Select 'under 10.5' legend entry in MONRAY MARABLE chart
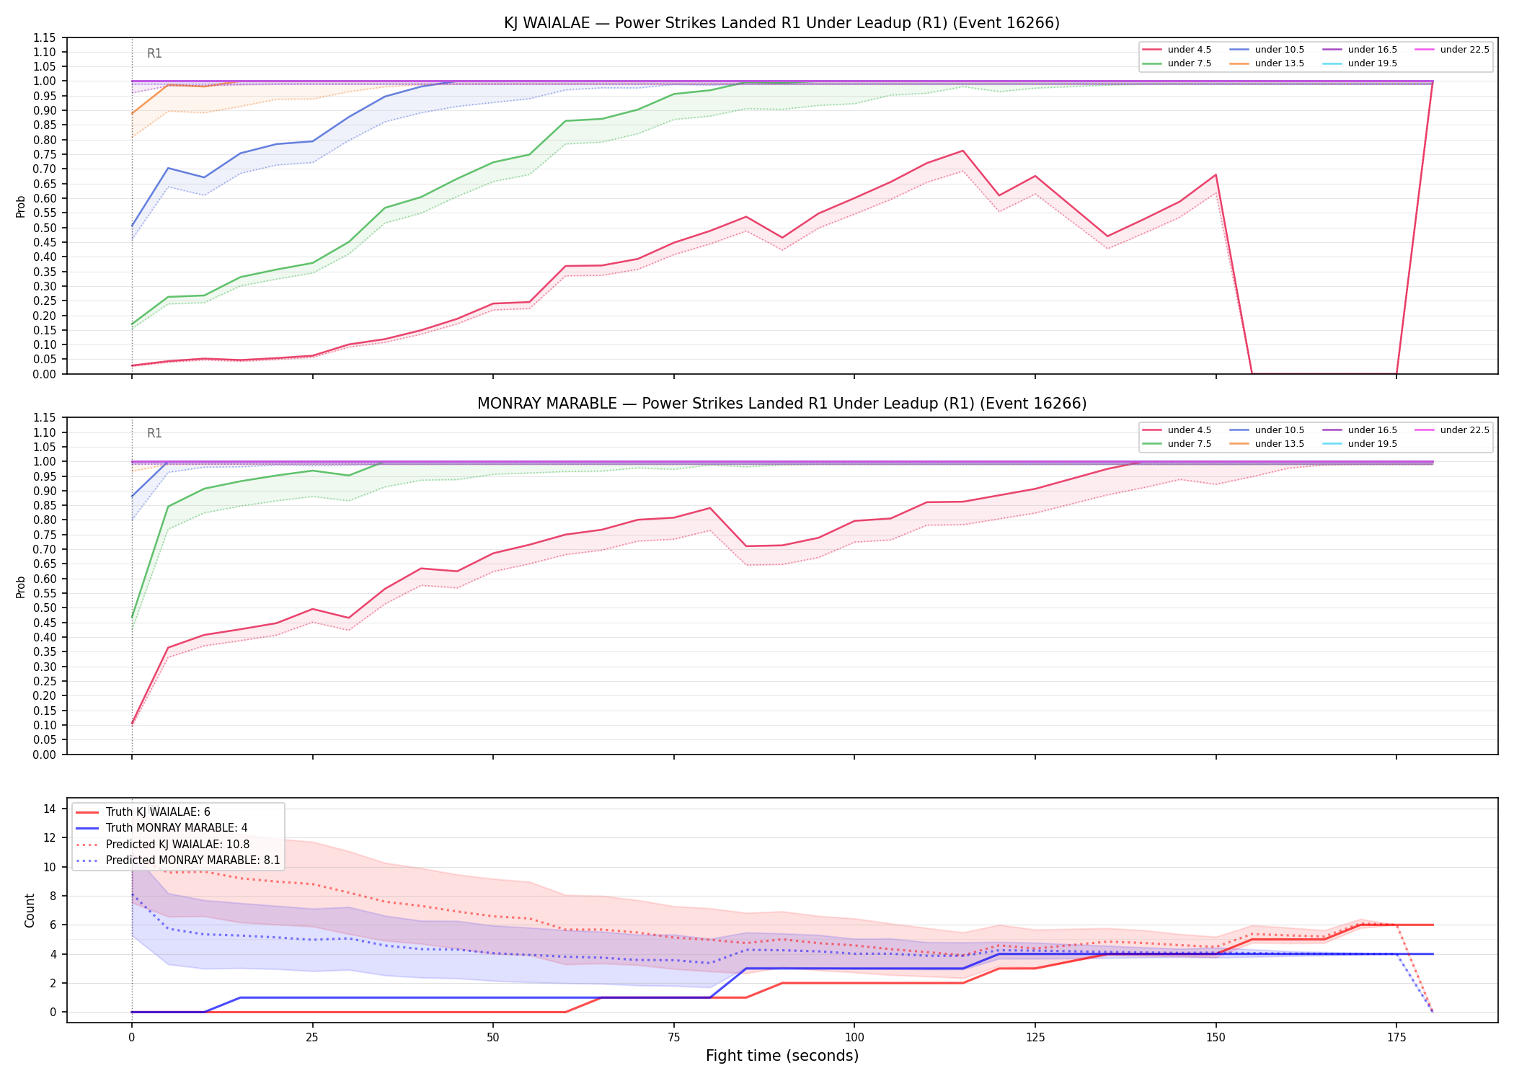The width and height of the screenshot is (1514, 1081). click(x=1267, y=430)
